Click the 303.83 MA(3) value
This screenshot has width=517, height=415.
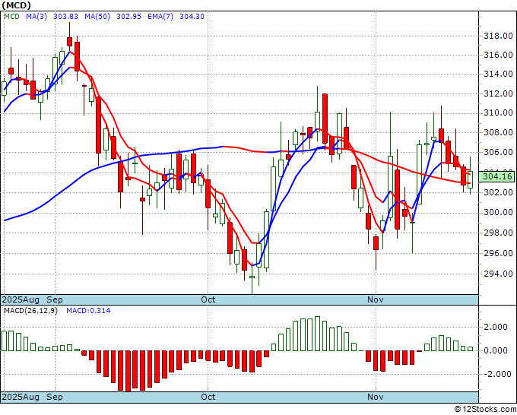[65, 17]
